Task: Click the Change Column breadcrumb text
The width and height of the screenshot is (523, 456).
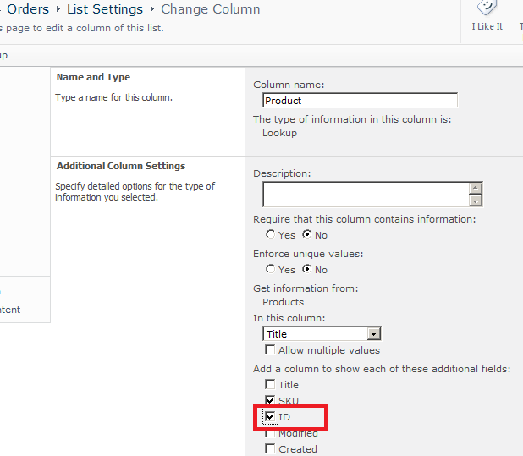Action: click(211, 9)
